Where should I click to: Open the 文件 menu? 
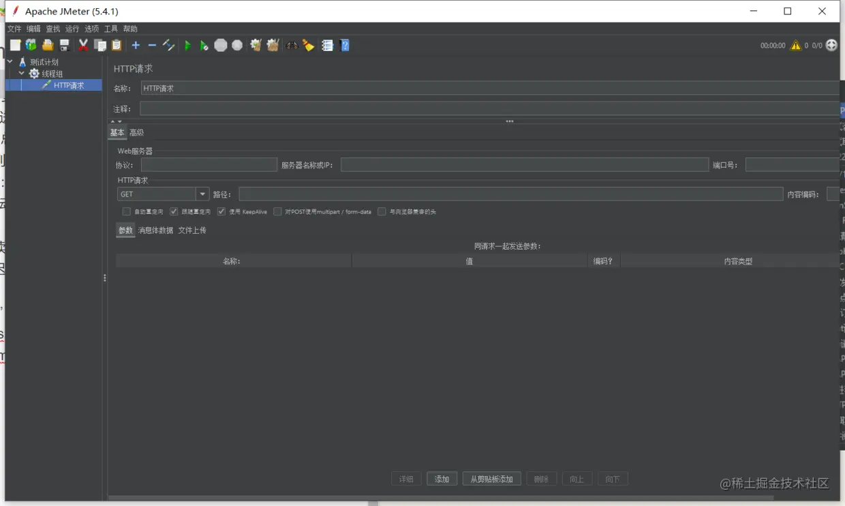click(14, 29)
